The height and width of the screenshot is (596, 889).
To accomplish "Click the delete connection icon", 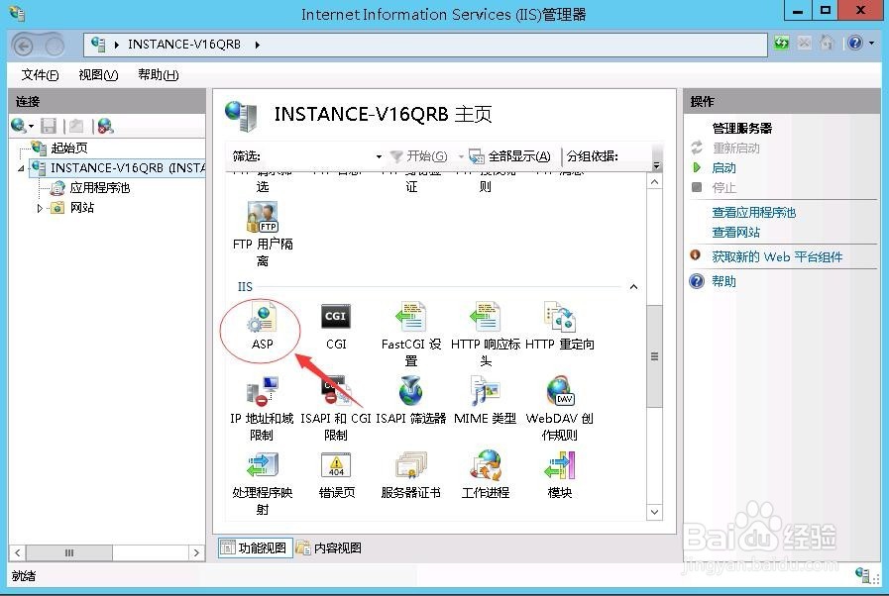I will coord(105,126).
